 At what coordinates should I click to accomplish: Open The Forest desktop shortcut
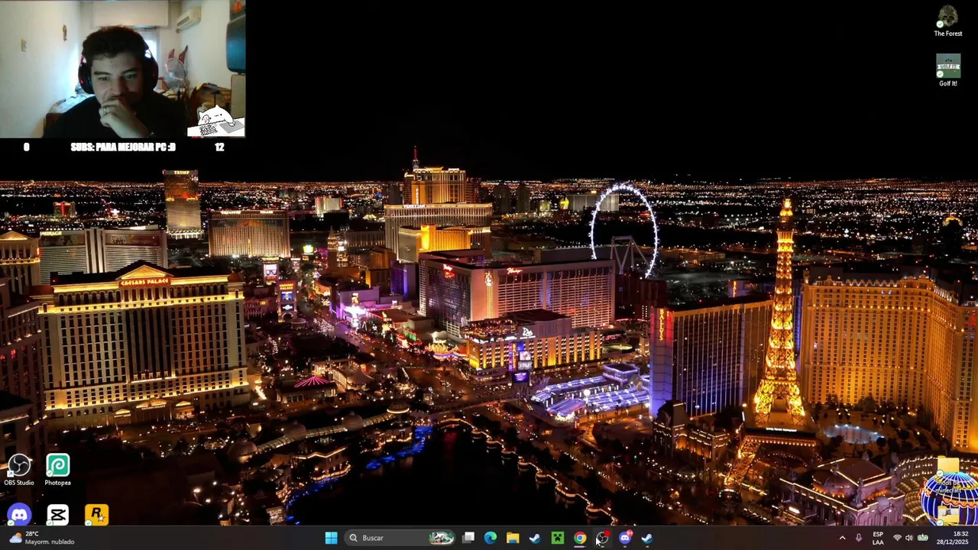[x=947, y=21]
